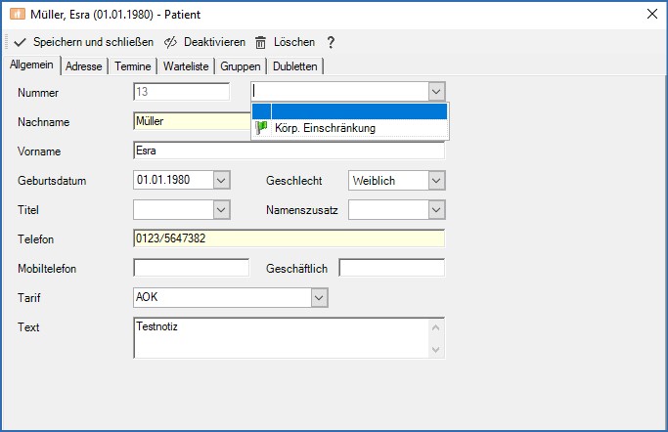668x432 pixels.
Task: Open the Termine tab
Action: tap(132, 66)
